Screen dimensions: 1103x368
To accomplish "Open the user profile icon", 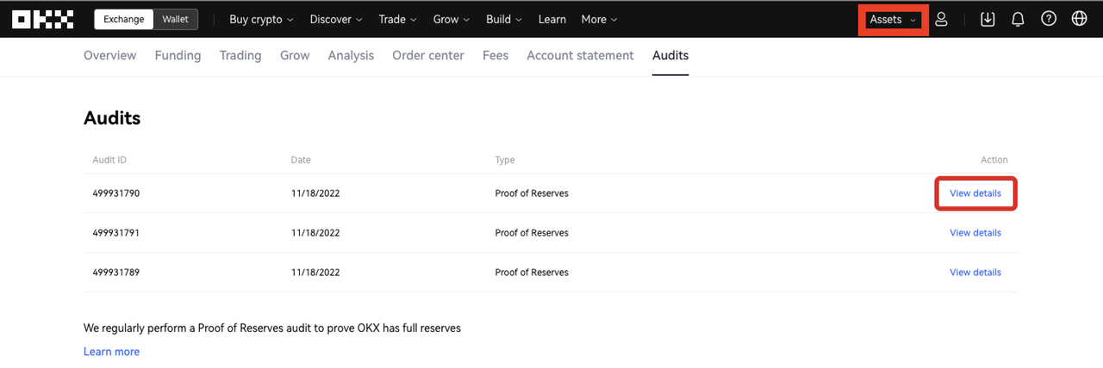I will point(941,19).
